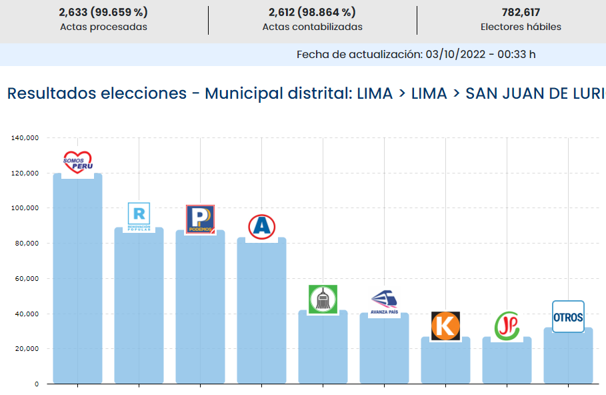The height and width of the screenshot is (395, 606).
Task: Click the green broom party logo
Action: [323, 299]
